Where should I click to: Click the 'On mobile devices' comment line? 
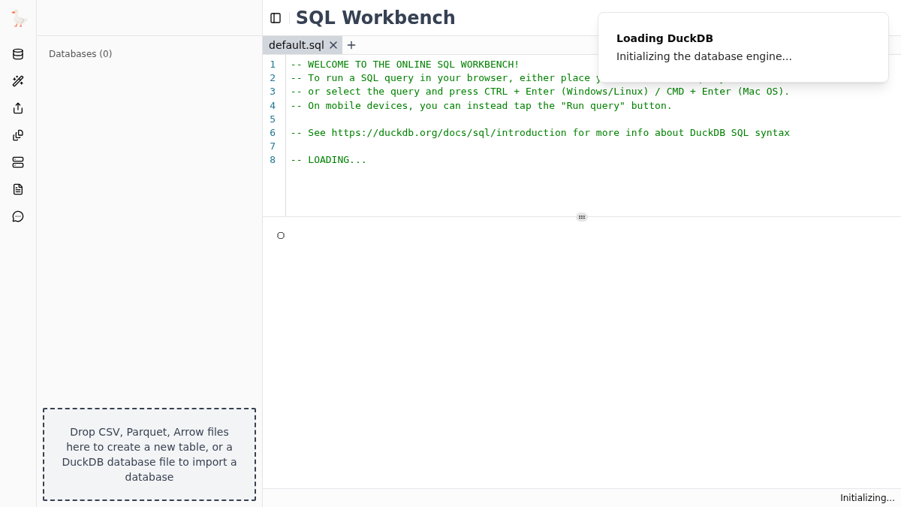481,106
